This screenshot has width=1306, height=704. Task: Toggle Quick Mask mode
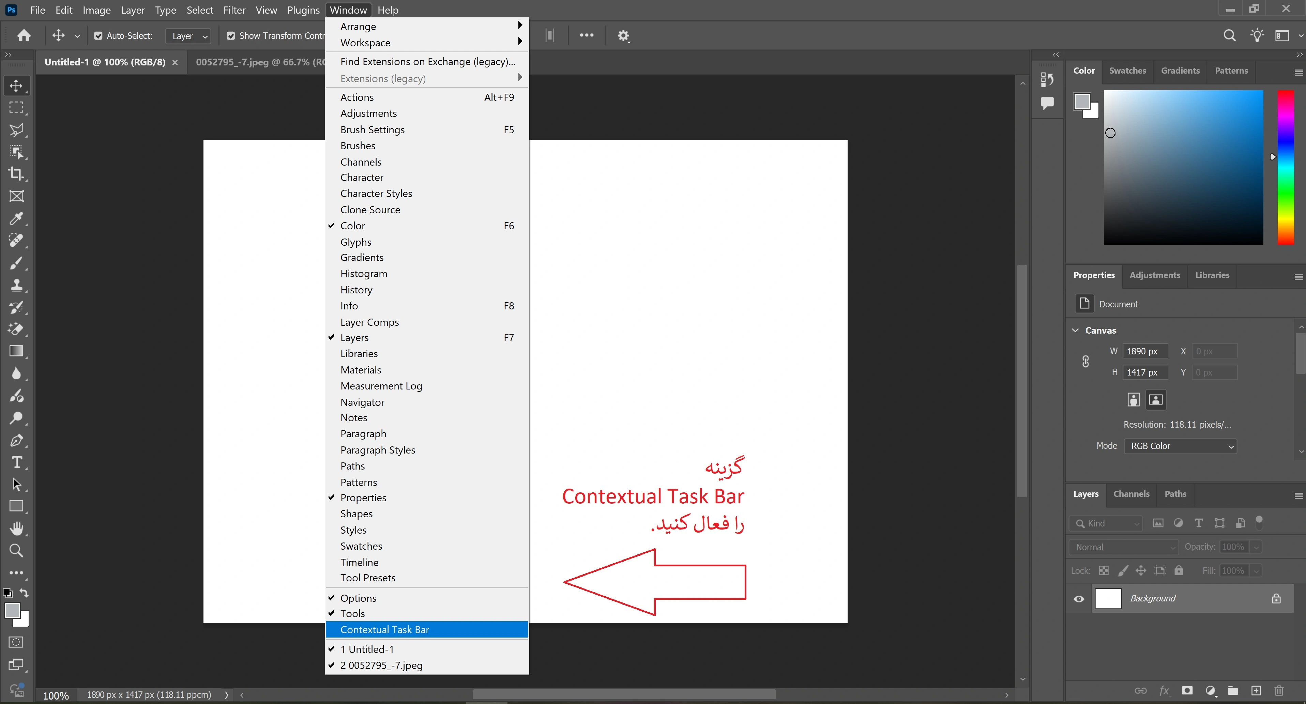[x=16, y=642]
